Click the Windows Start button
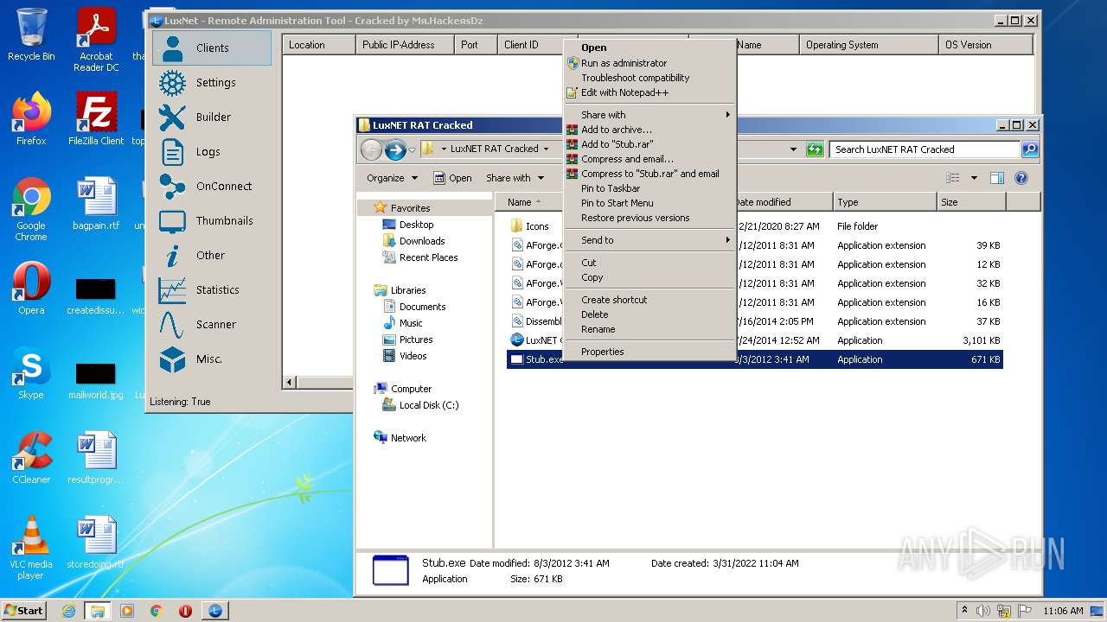The height and width of the screenshot is (622, 1107). point(23,610)
